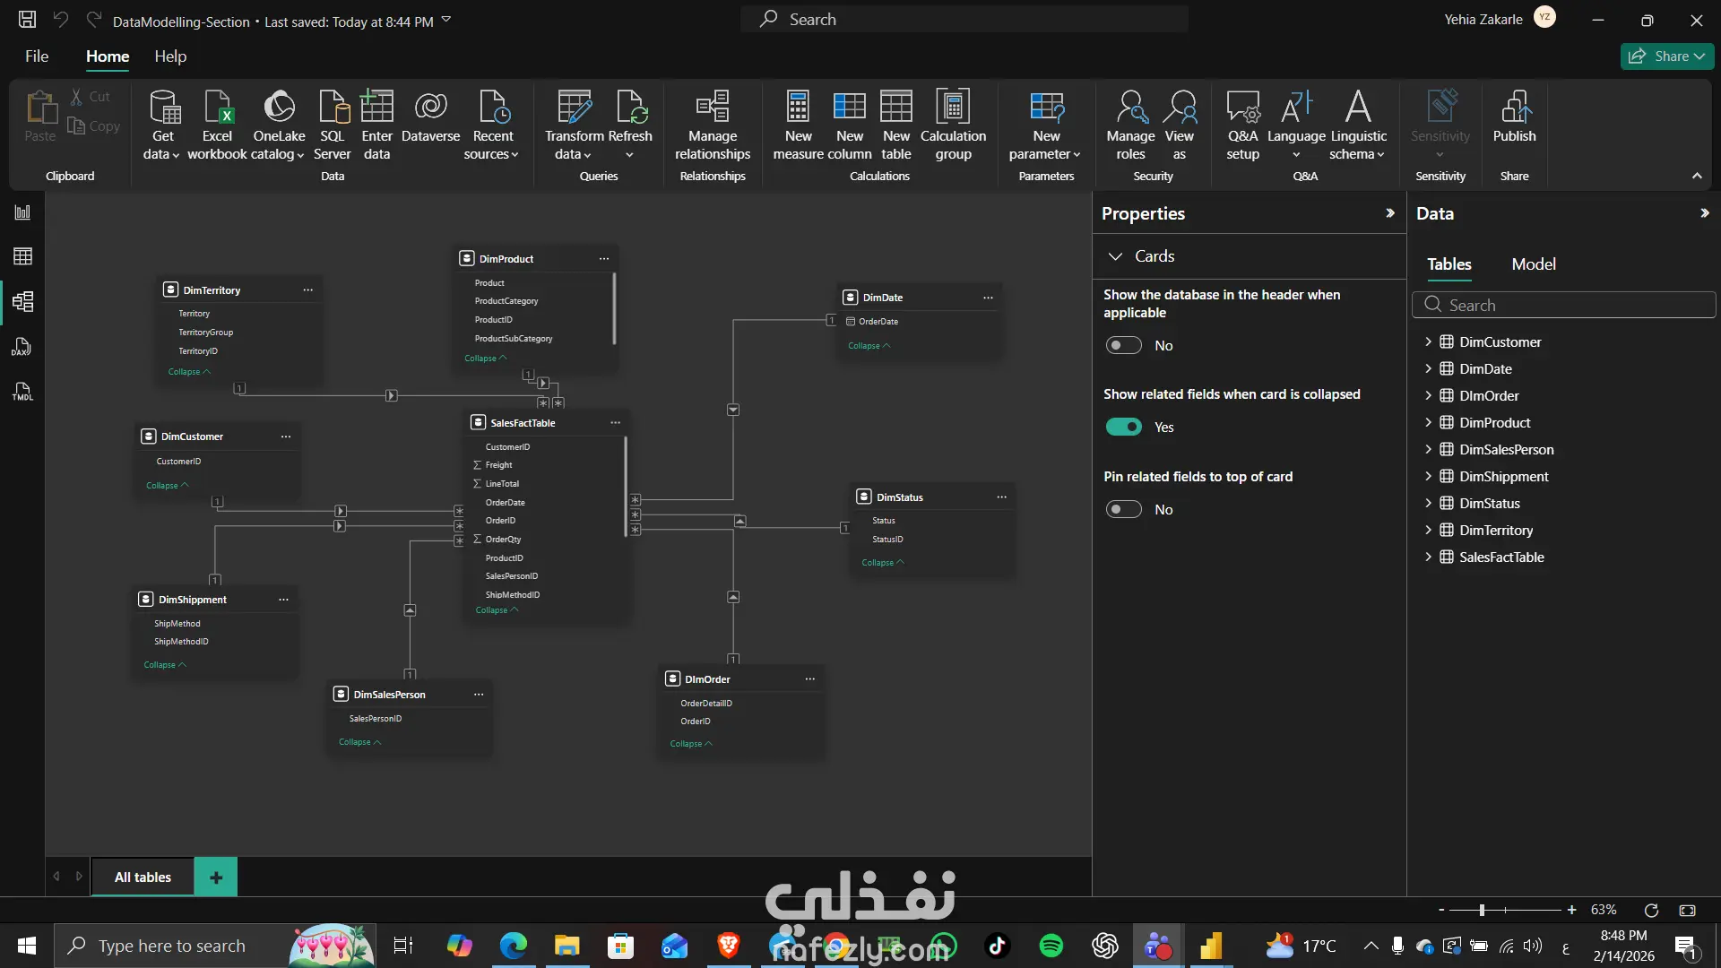This screenshot has width=1721, height=968.
Task: Click the Share button
Action: 1666,56
